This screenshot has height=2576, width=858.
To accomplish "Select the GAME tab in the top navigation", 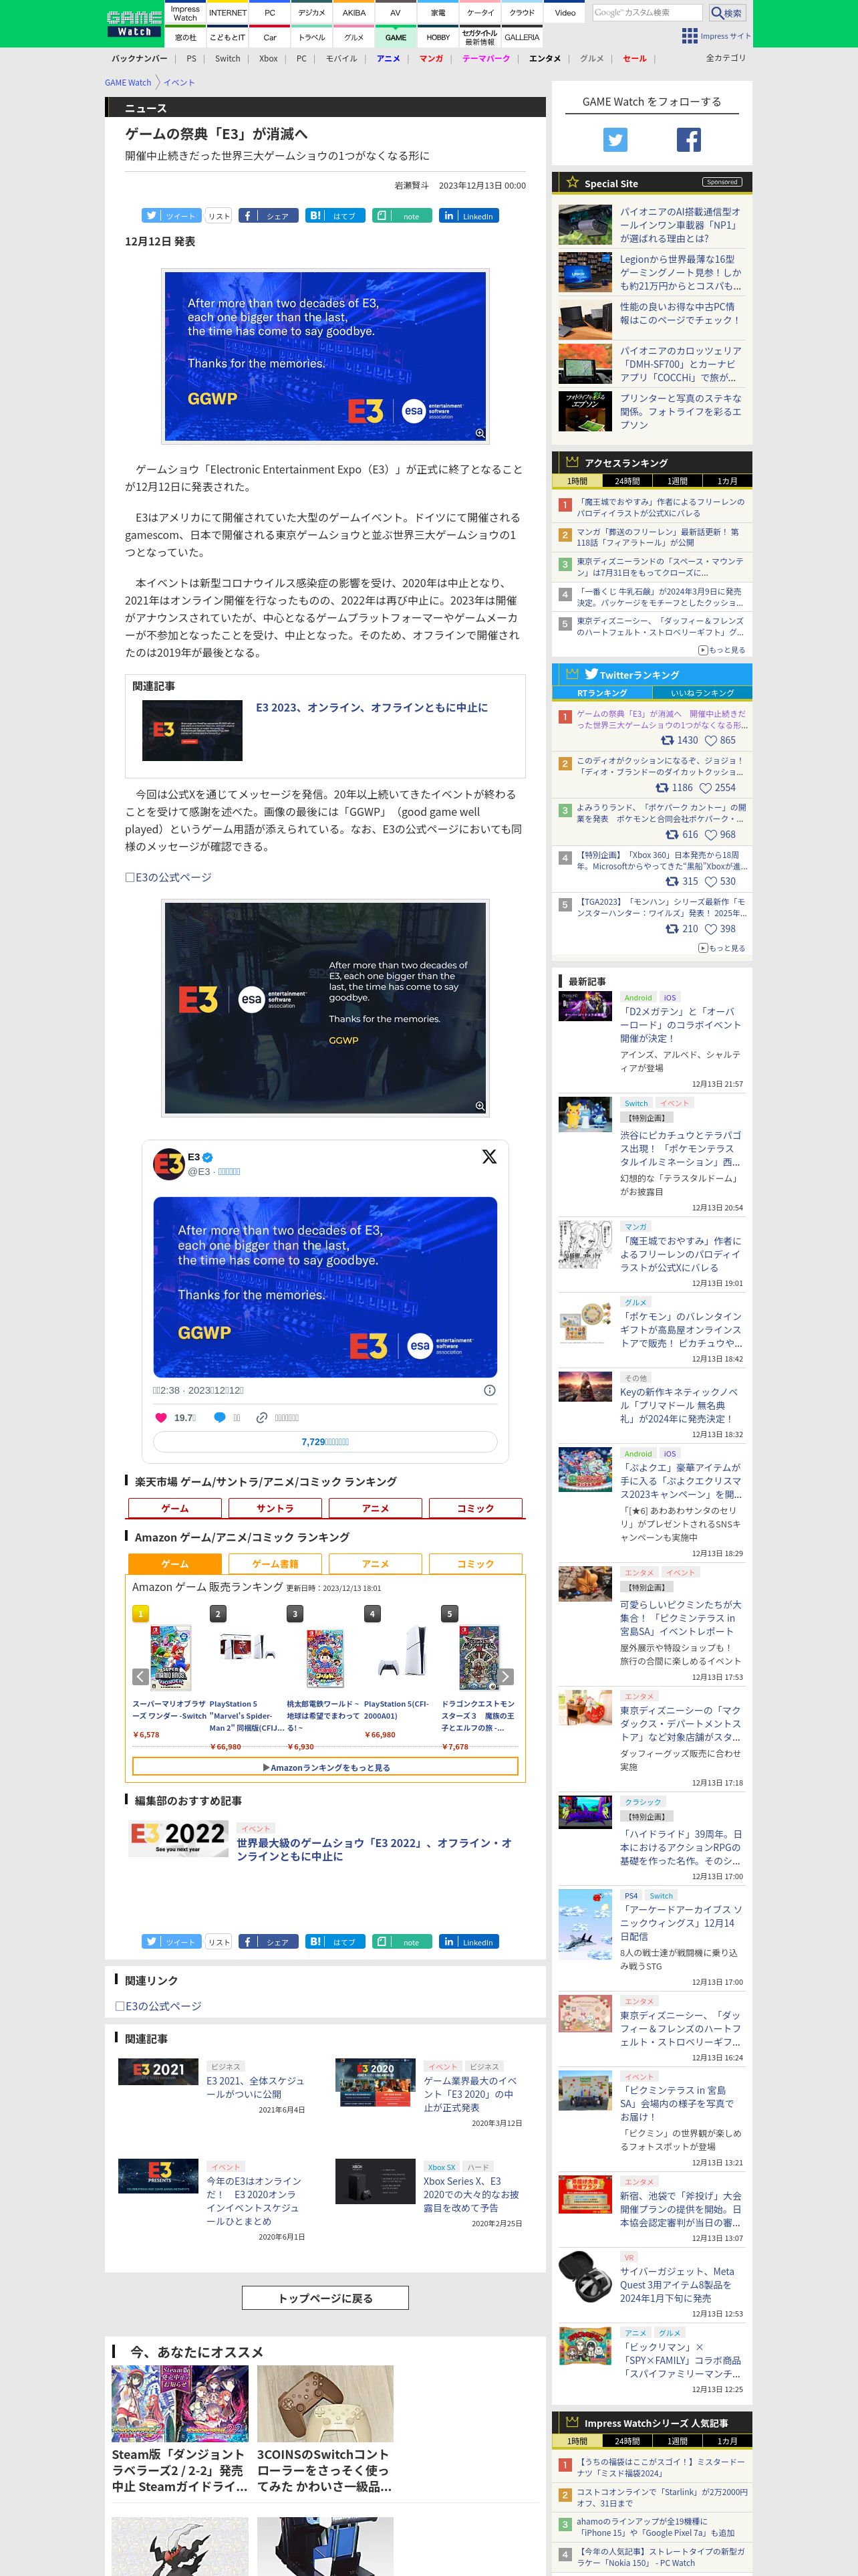I will 396,37.
